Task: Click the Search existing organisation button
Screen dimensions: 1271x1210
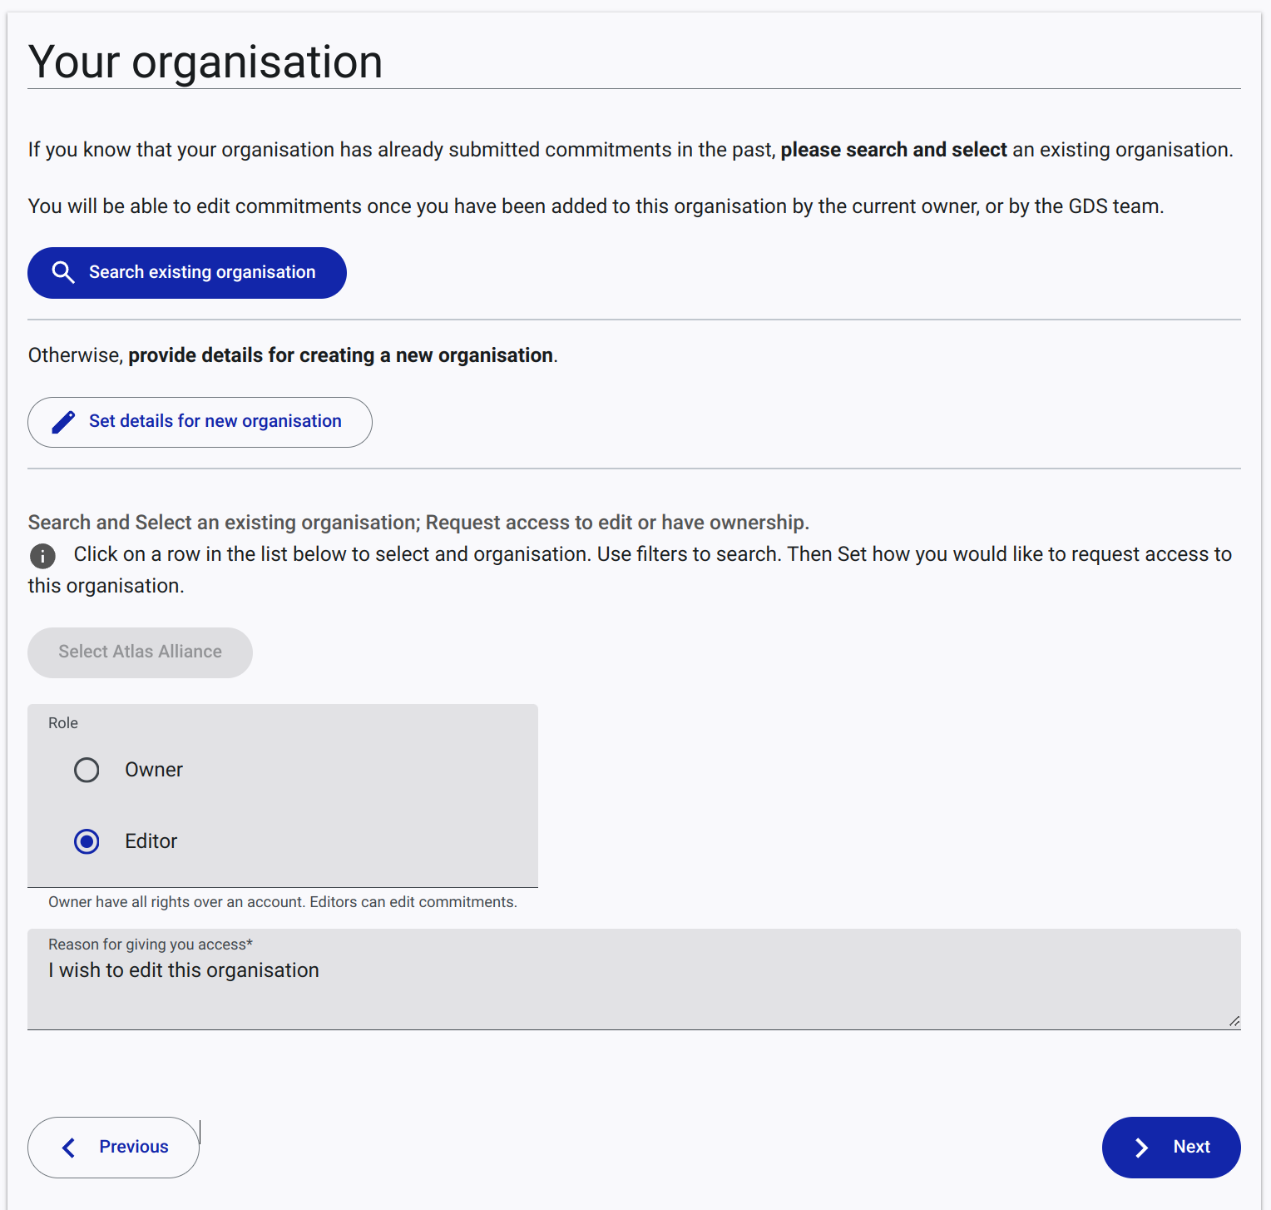Action: (187, 273)
